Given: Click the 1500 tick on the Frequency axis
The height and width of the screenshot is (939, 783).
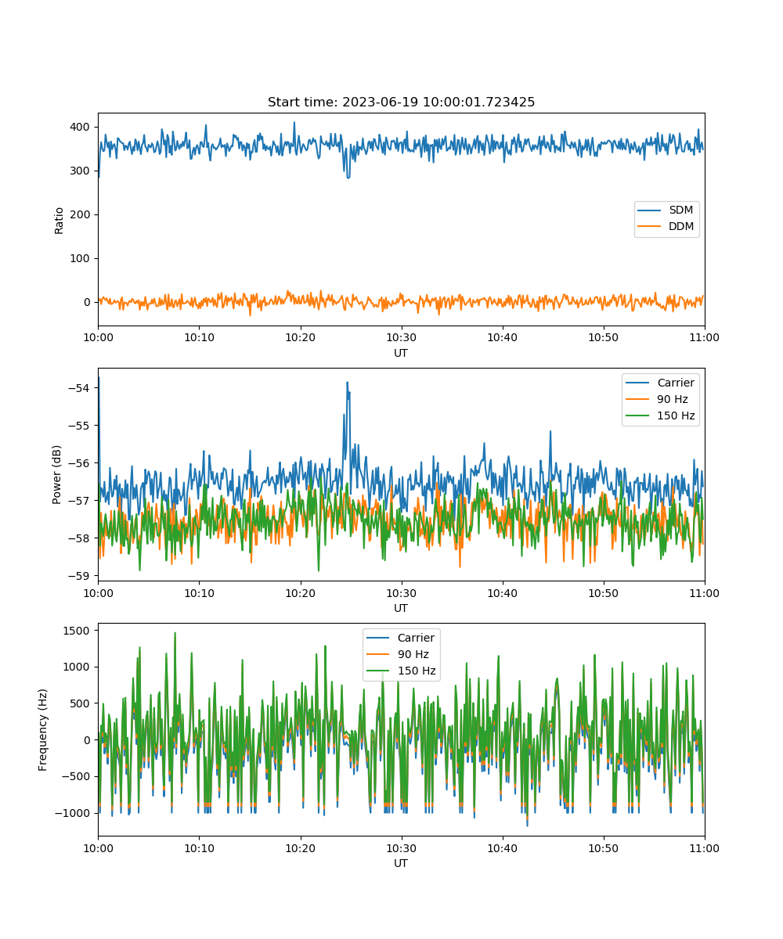Looking at the screenshot, I should pyautogui.click(x=77, y=630).
